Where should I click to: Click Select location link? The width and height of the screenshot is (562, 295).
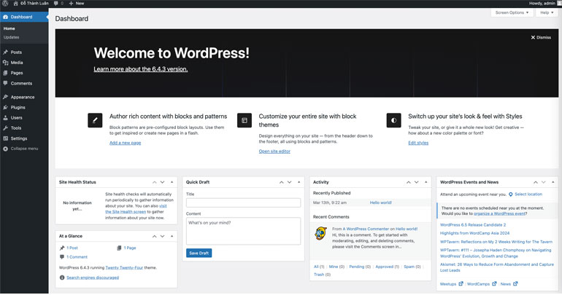[x=528, y=194]
